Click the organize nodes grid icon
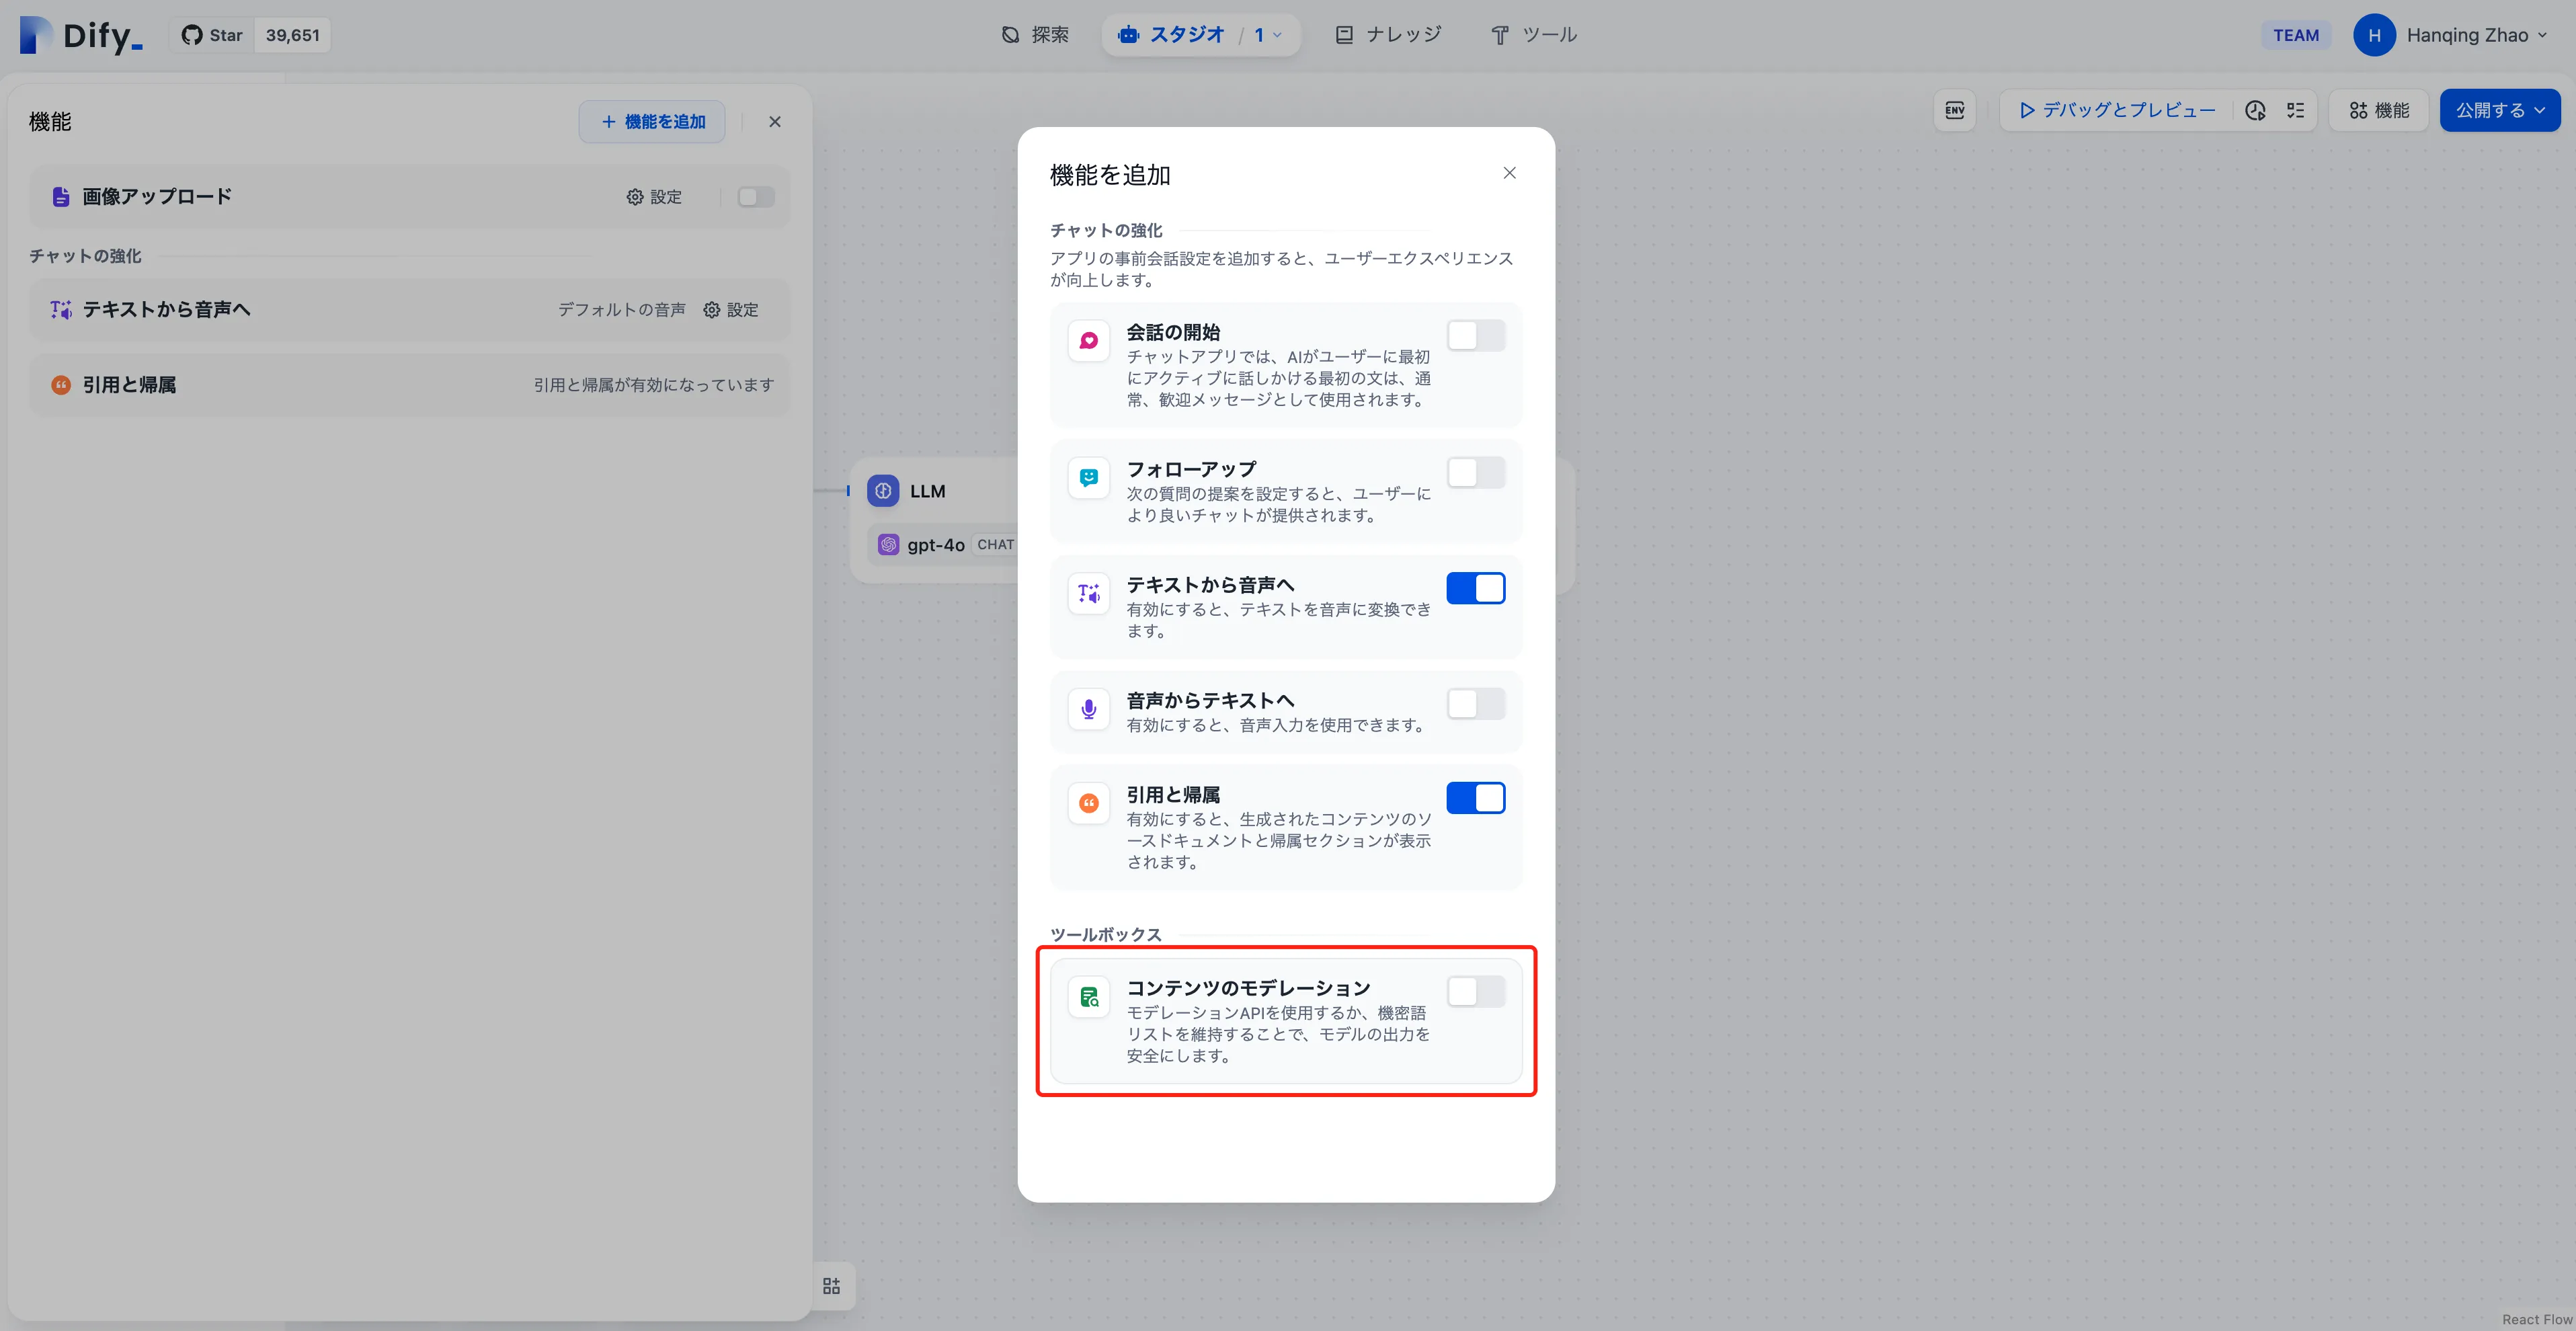The height and width of the screenshot is (1331, 2576). (x=831, y=1286)
